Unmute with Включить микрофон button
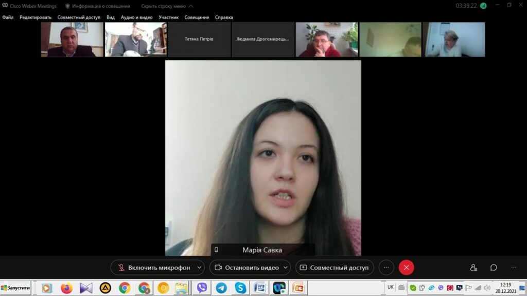Image resolution: width=527 pixels, height=296 pixels. click(x=153, y=268)
